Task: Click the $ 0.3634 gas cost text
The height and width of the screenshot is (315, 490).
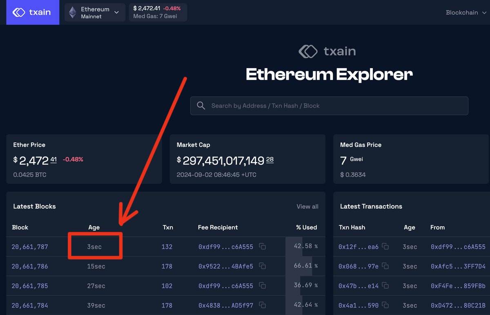Action: click(353, 175)
